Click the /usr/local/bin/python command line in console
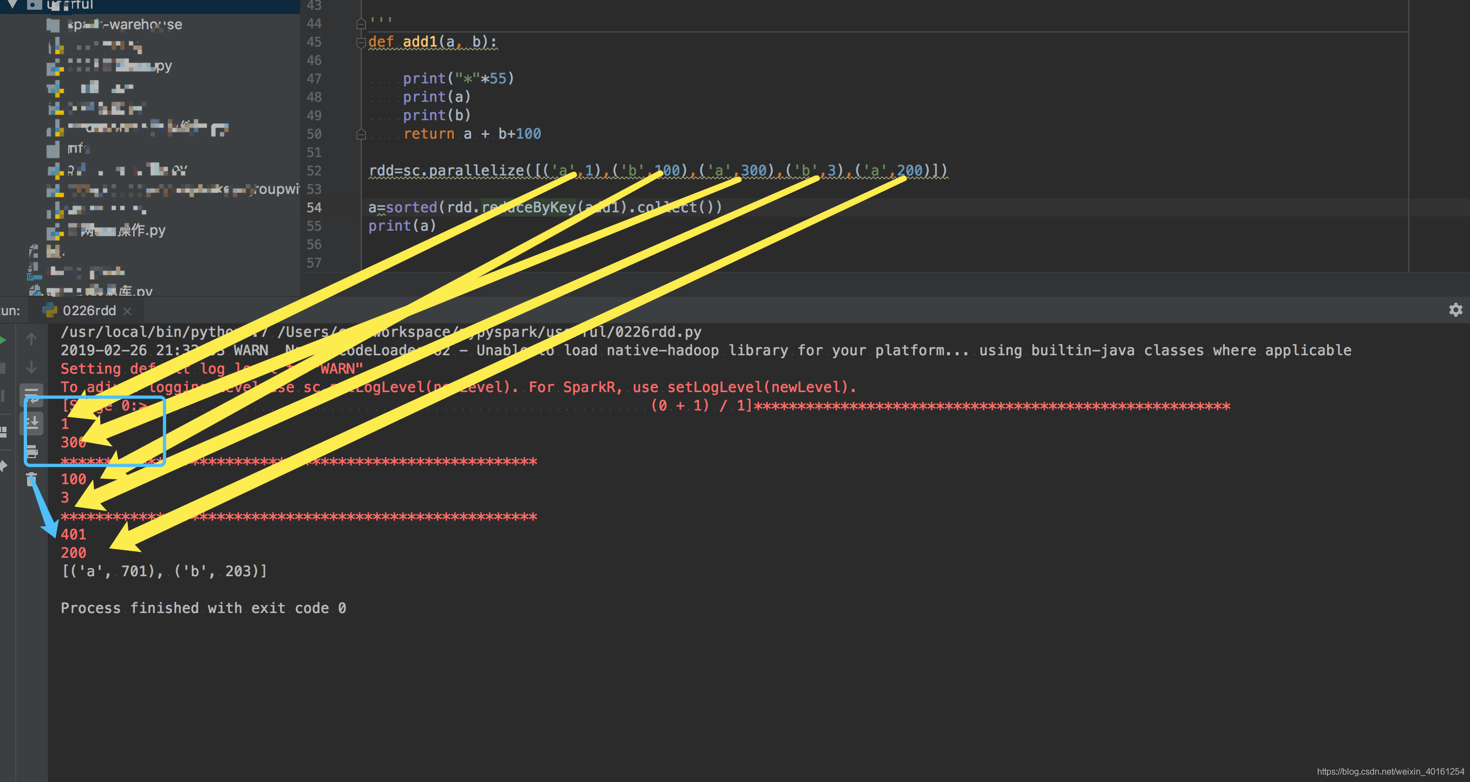Viewport: 1470px width, 782px height. pyautogui.click(x=381, y=331)
